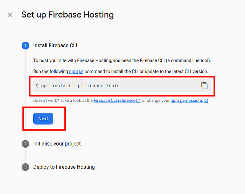245x194 pixels.
Task: Open the Firebase CLI reference link
Action: point(114,100)
